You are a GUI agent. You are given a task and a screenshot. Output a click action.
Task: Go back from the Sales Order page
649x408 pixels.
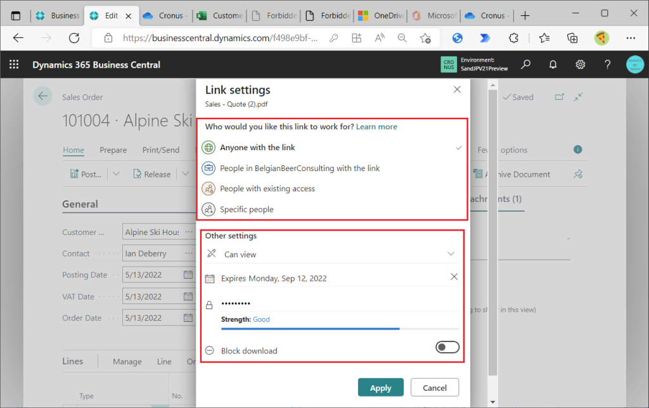(42, 96)
